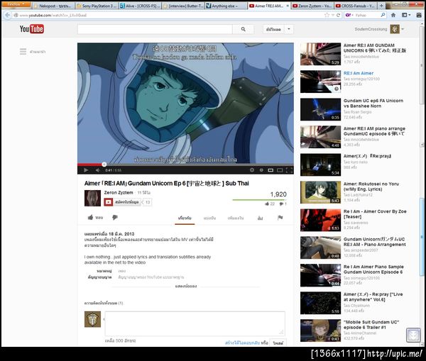The height and width of the screenshot is (361, 426).
Task: Click the YouTube logo
Action: pos(31,29)
